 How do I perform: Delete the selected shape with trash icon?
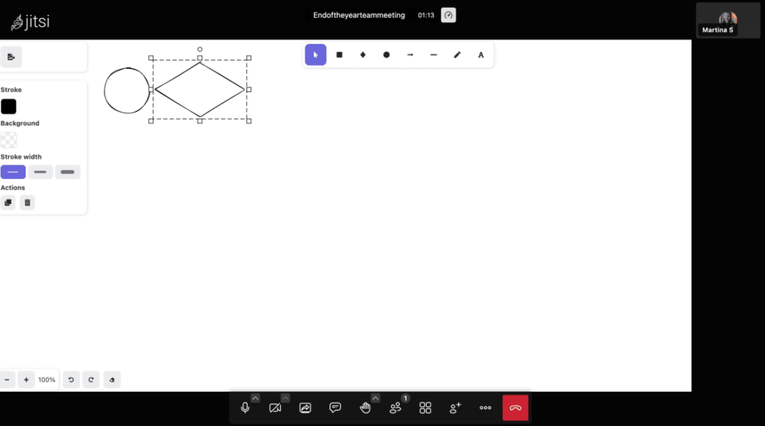pyautogui.click(x=27, y=203)
